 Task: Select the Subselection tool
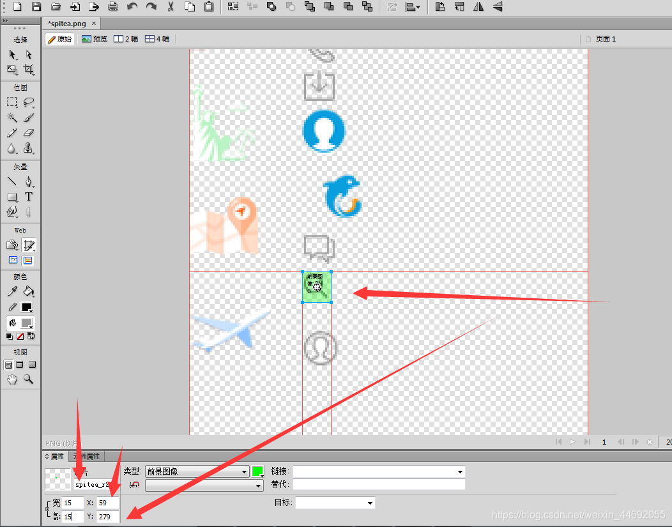point(29,54)
